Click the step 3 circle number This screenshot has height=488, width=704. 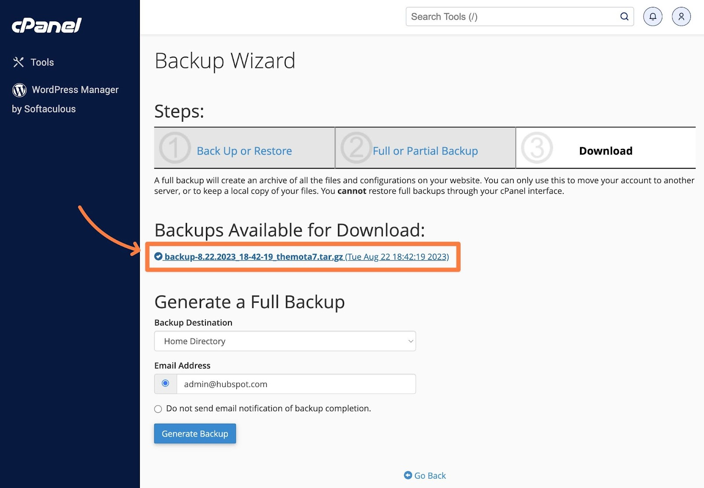tap(537, 148)
